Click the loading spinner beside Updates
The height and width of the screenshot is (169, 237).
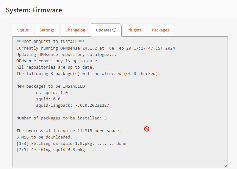coord(114,30)
